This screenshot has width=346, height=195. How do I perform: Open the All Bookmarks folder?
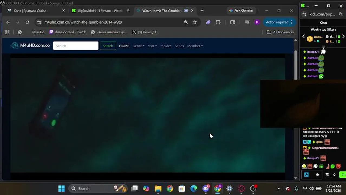[x=280, y=32]
